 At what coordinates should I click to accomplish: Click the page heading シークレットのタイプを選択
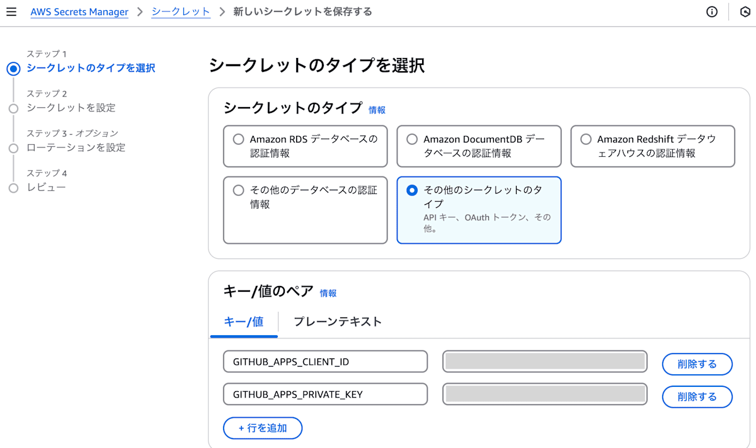(x=316, y=66)
